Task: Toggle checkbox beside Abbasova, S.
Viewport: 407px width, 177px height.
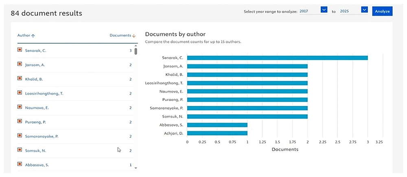Action: point(20,164)
